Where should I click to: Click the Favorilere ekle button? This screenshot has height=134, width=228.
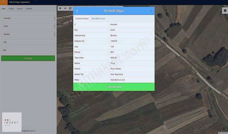pyautogui.click(x=114, y=87)
